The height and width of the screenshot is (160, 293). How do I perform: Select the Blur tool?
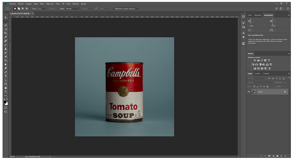[x=6, y=64]
